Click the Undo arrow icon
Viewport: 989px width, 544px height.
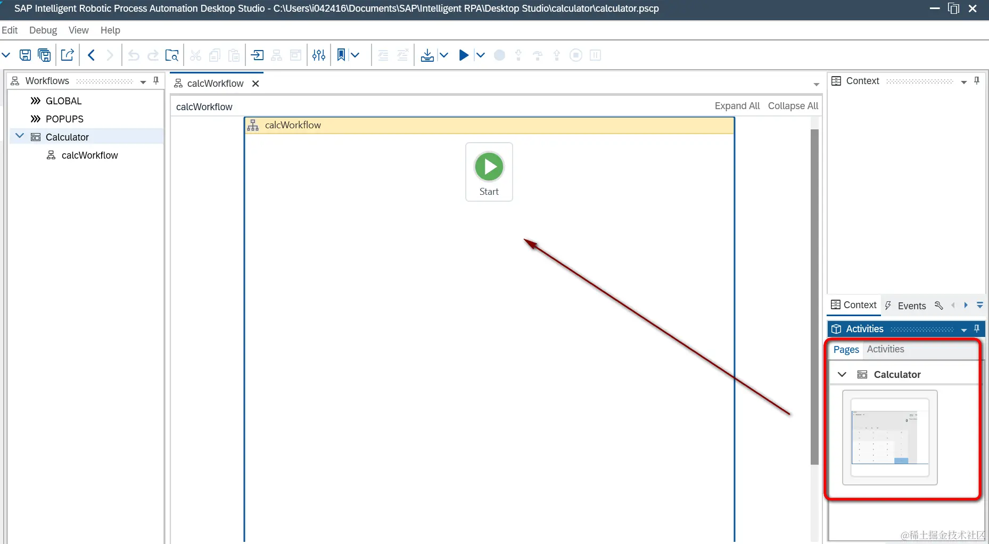point(134,55)
